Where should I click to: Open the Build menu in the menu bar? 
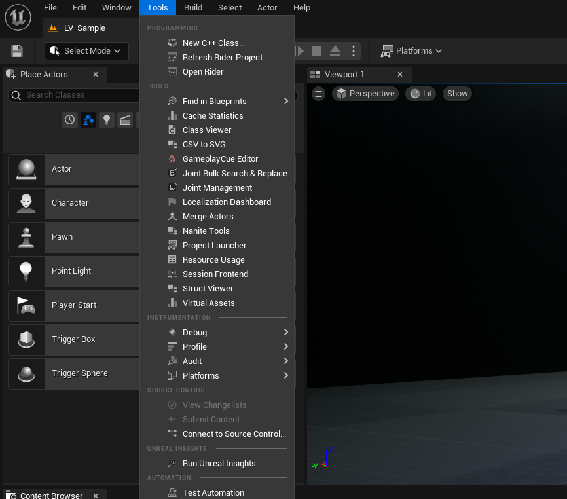pyautogui.click(x=192, y=8)
